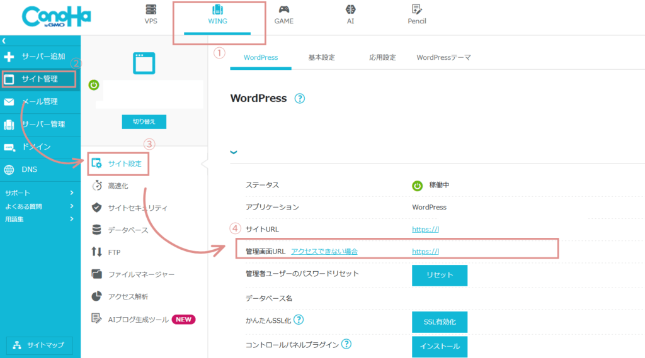Open the VPS service tab
645x358 pixels.
(151, 15)
